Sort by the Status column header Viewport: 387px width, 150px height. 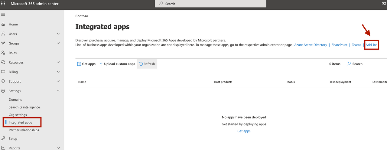pos(291,82)
